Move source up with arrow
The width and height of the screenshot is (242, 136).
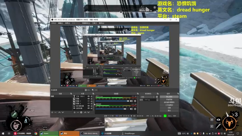pyautogui.click(x=85, y=112)
